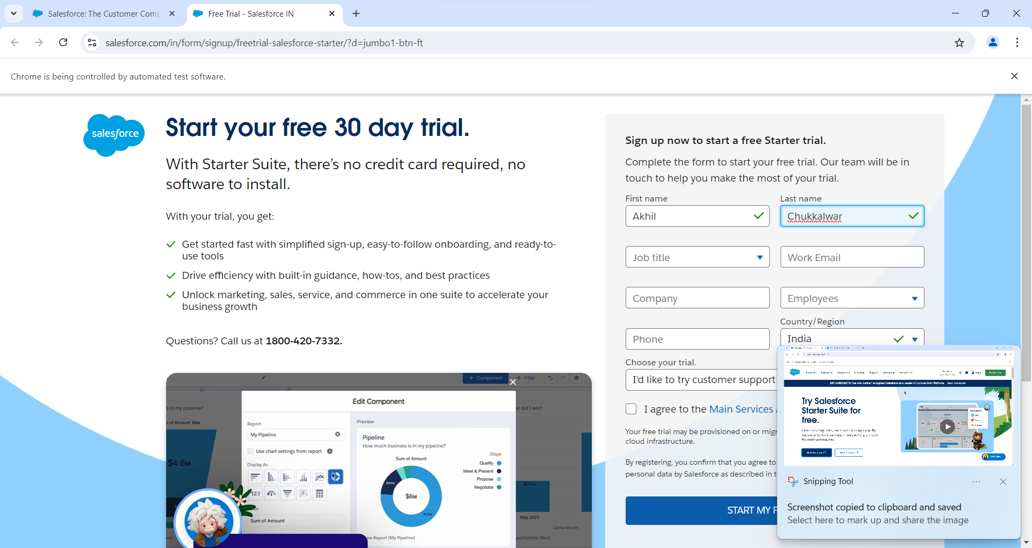
Task: View site information icon in address bar
Action: [x=92, y=42]
